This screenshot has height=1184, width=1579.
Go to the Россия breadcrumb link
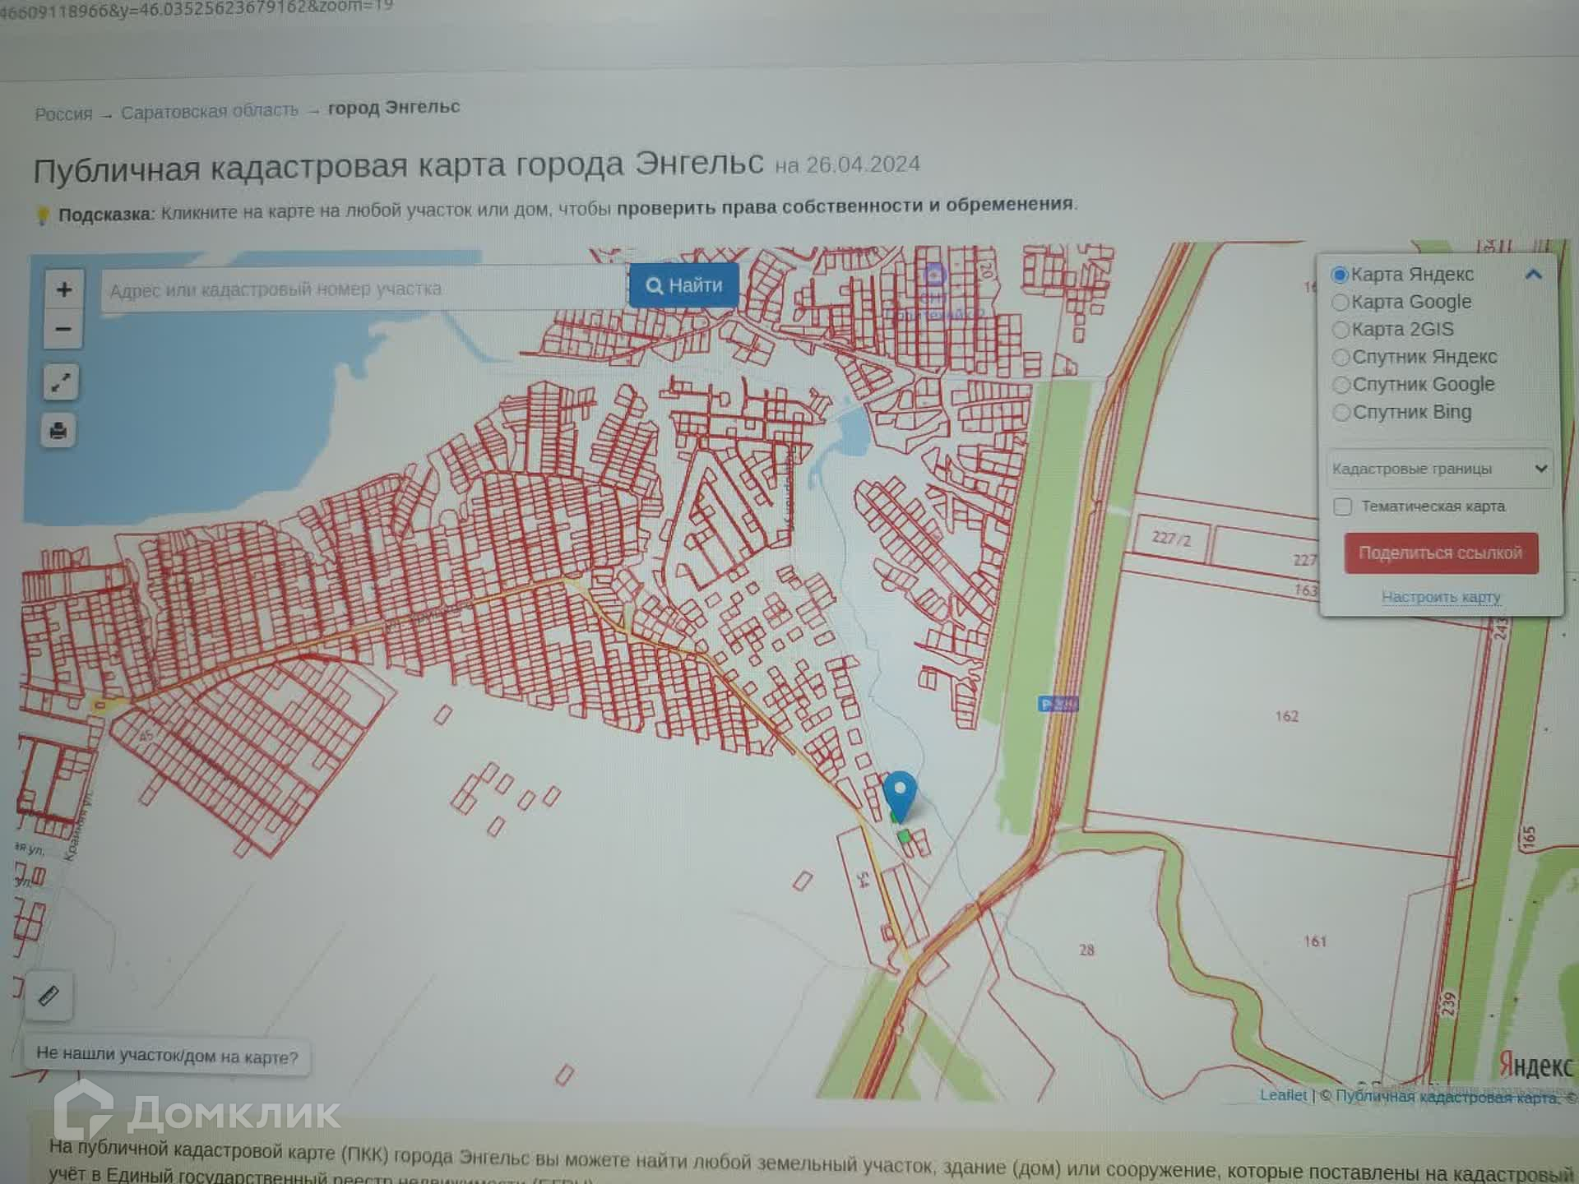pyautogui.click(x=63, y=114)
